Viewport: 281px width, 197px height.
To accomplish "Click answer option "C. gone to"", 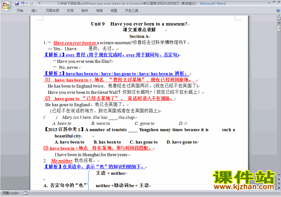I will point(144,123).
